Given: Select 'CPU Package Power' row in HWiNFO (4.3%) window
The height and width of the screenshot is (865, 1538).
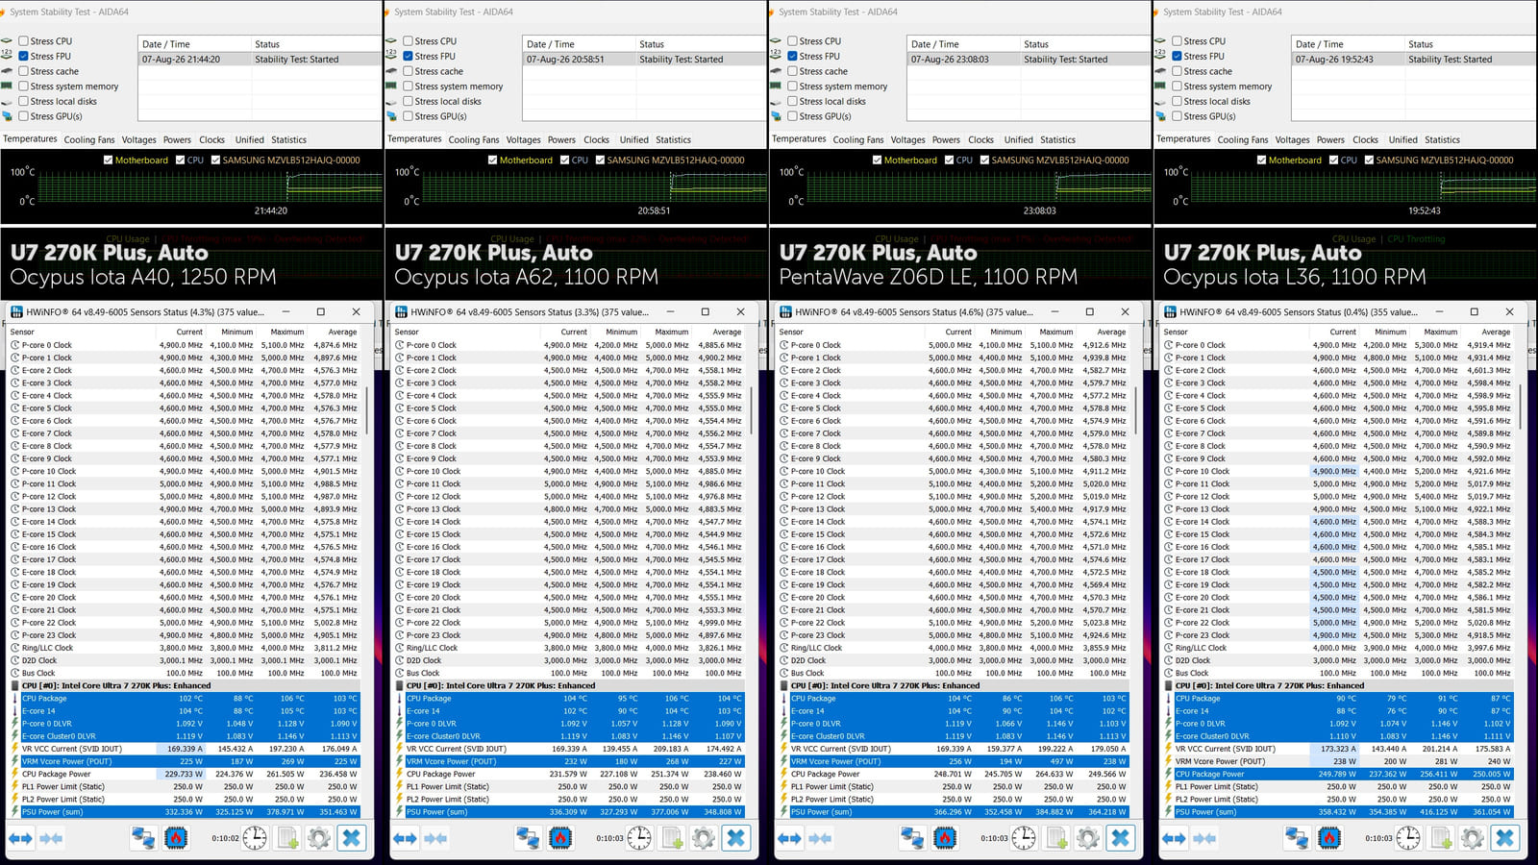Looking at the screenshot, I should pos(185,774).
